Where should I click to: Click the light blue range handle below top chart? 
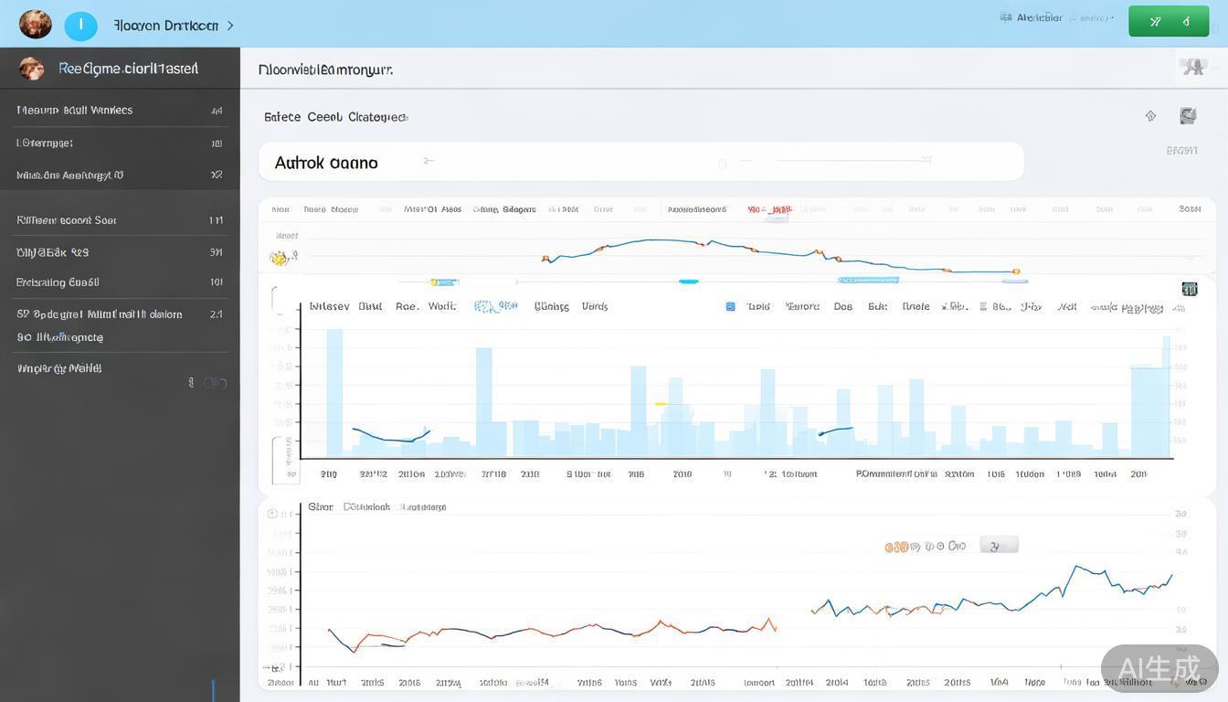tap(688, 282)
